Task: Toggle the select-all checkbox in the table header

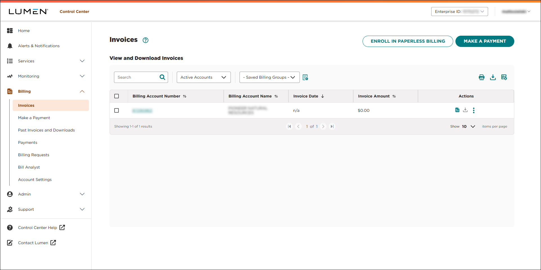Action: [x=117, y=96]
